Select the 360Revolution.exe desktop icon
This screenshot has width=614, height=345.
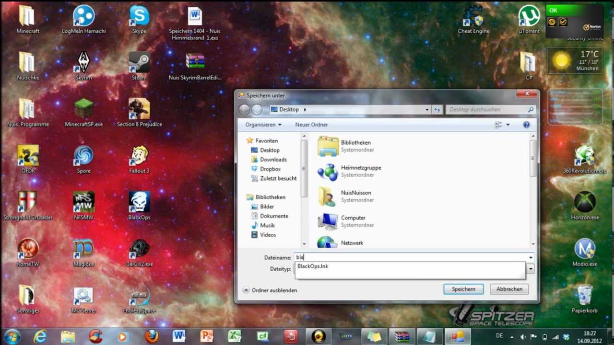pyautogui.click(x=585, y=159)
